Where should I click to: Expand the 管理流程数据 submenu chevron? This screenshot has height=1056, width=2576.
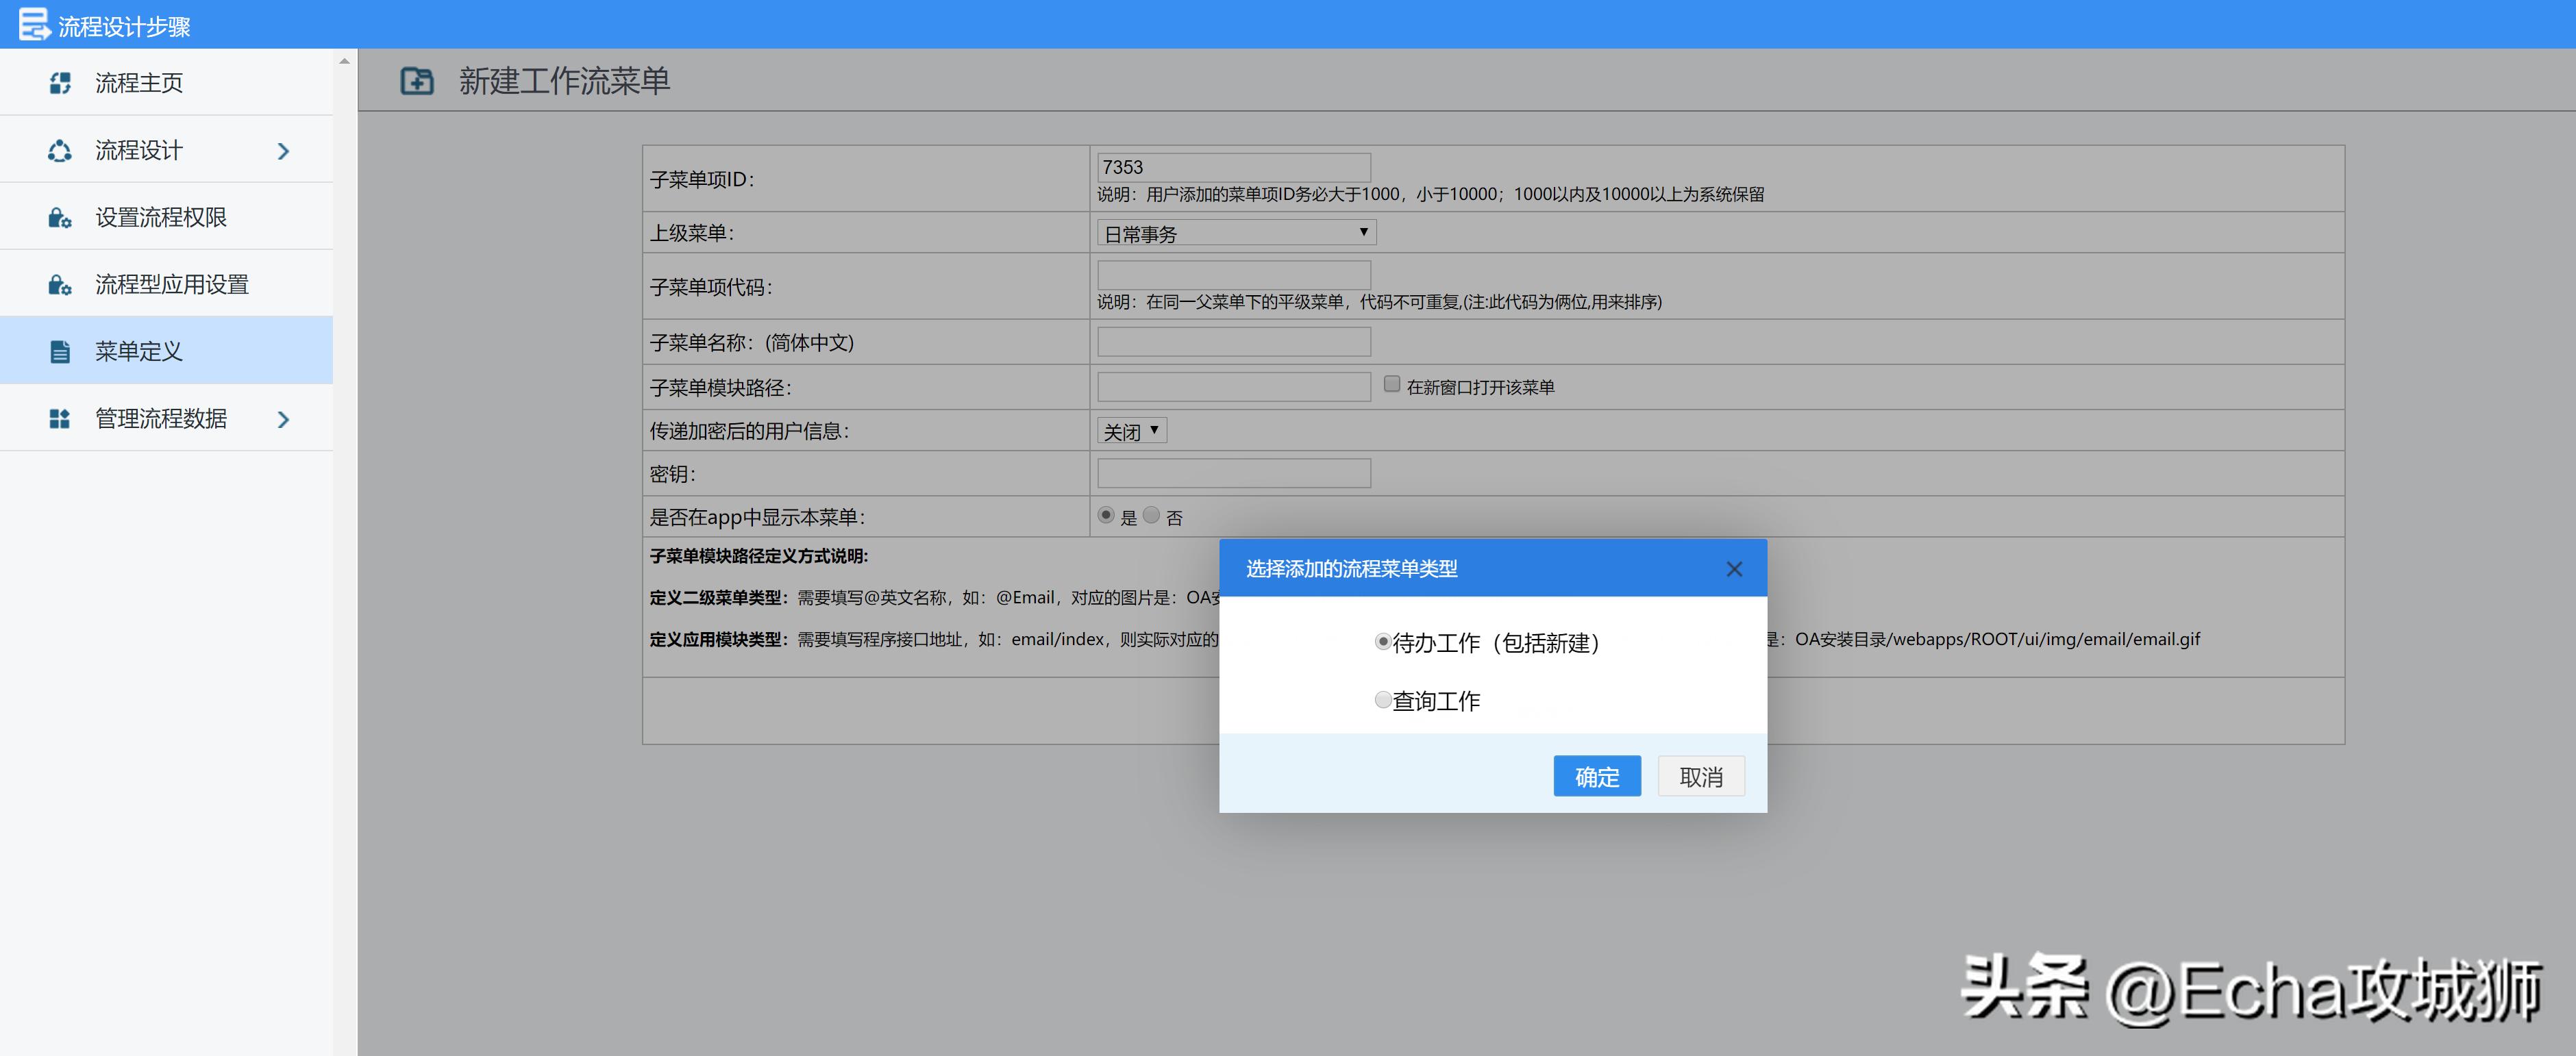[284, 419]
